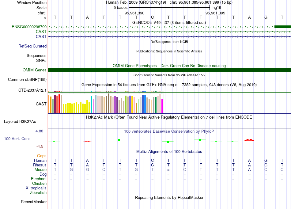The height and width of the screenshot is (209, 291).
Task: Click the magenta bar in the CAST expression chart
Action: click(162, 106)
